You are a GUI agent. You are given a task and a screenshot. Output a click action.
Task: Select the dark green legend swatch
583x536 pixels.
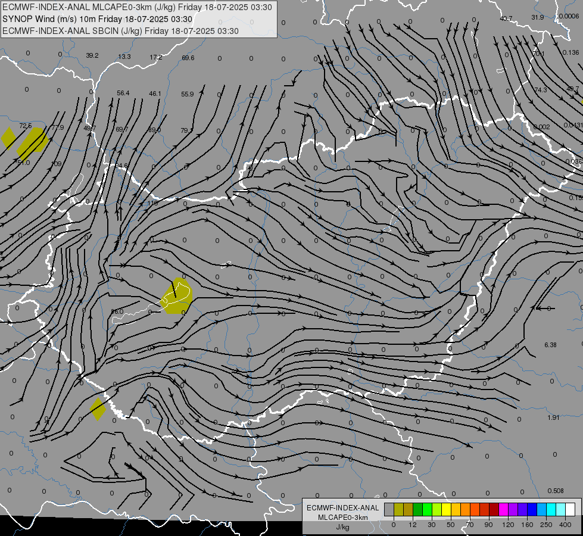pos(417,509)
